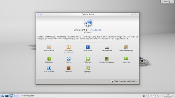Viewport: 175px width, 98px height.
Task: Open the Hardware database icon
Action: 107,59
